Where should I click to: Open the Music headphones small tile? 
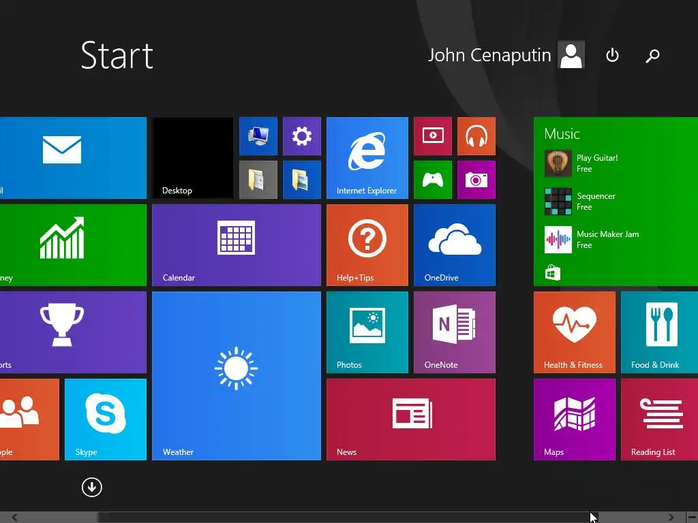[x=476, y=136]
